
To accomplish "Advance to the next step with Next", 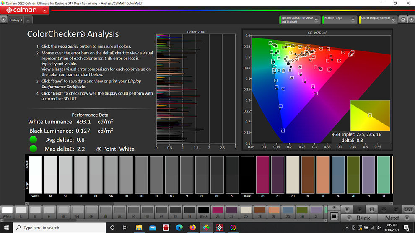I will coord(396,218).
